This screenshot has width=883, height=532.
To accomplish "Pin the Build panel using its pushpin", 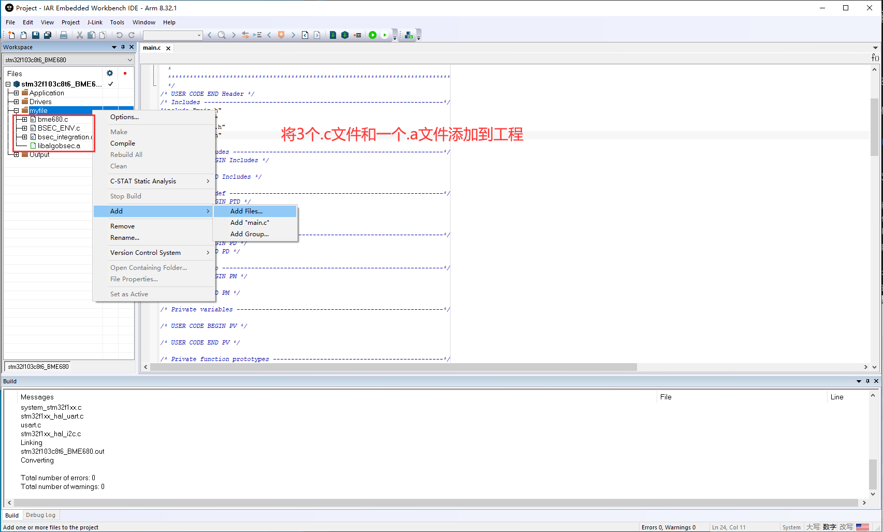I will coord(867,381).
